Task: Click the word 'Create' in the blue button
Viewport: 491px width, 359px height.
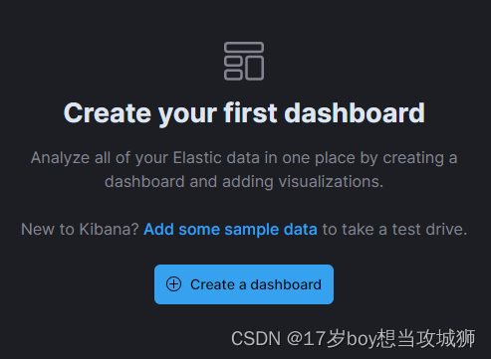Action: [x=212, y=284]
